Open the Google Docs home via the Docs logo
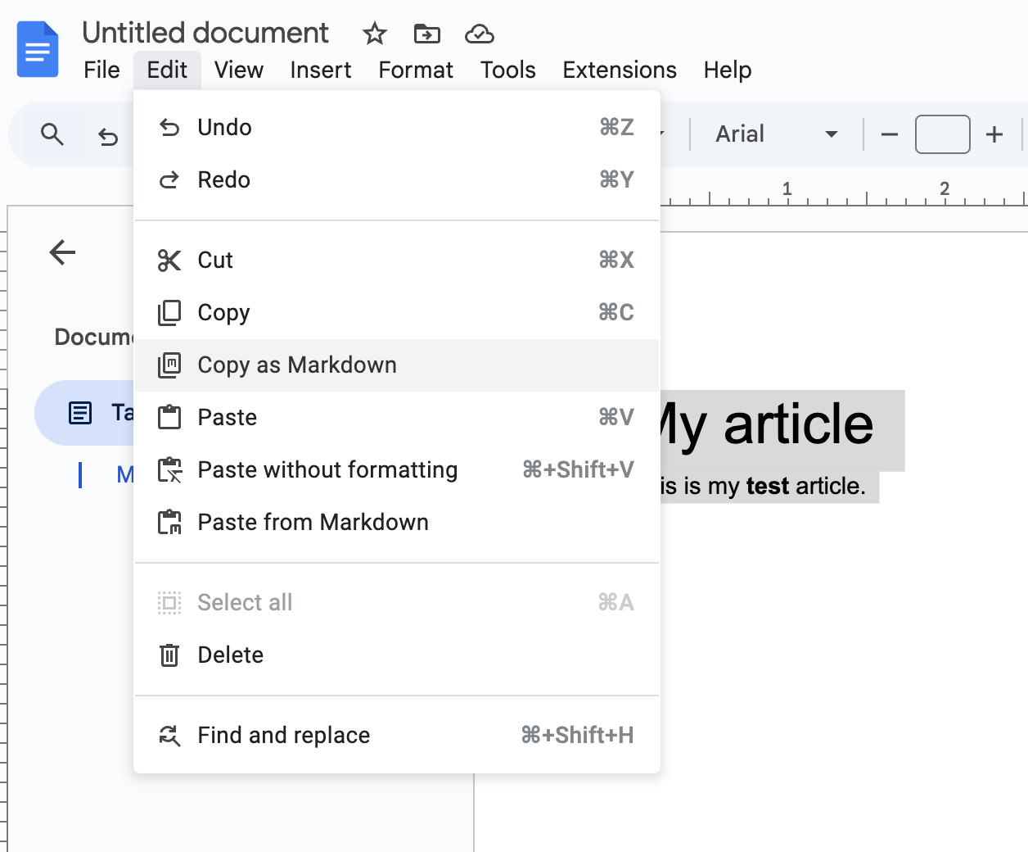 [38, 49]
